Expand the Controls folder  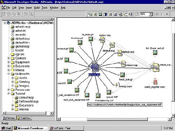click(9, 58)
